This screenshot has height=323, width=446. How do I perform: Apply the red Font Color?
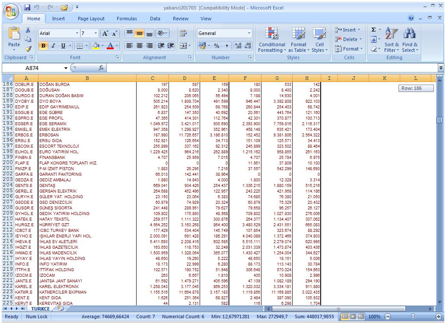tap(110, 46)
